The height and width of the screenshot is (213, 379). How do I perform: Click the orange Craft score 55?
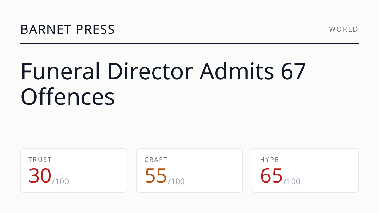[x=156, y=176]
